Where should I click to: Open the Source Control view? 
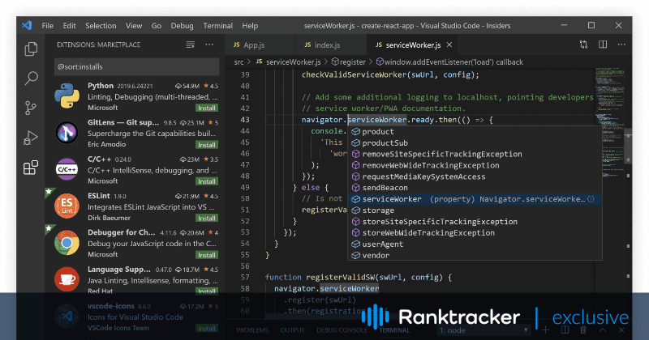point(31,108)
